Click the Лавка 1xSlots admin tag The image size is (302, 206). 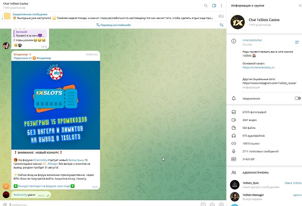[293, 183]
